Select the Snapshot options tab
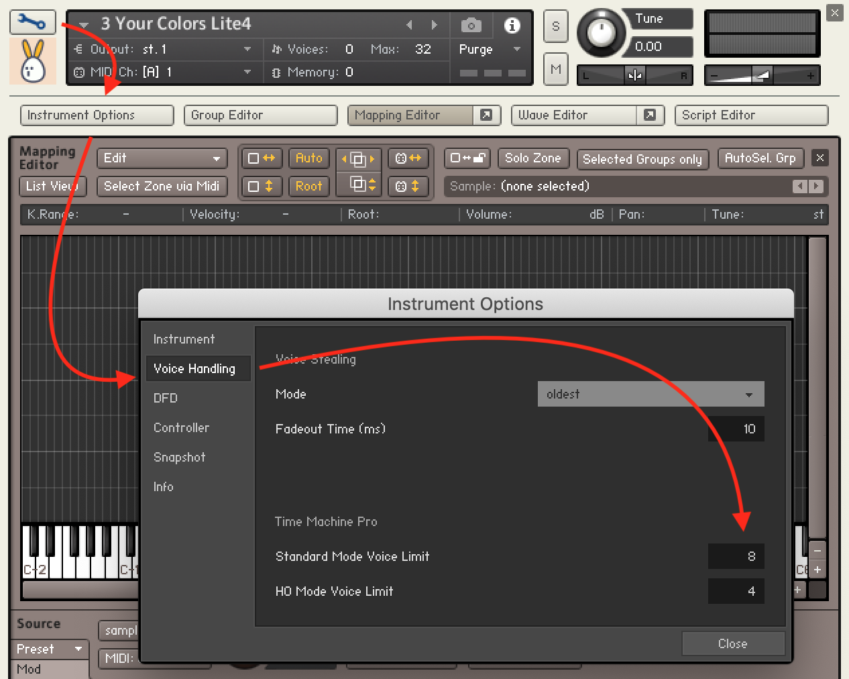Screen dimensions: 849x679 (x=180, y=458)
